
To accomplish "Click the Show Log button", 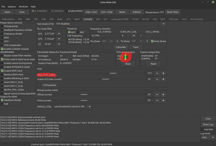I will tap(208, 124).
